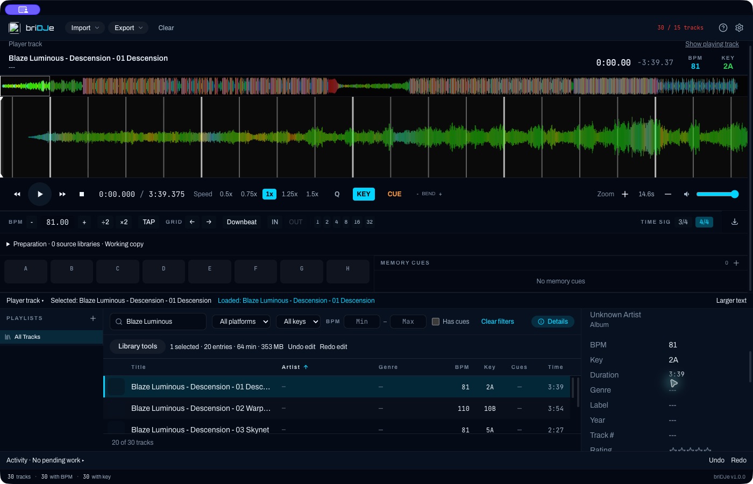Open the Library tools menu
Screen dimensions: 753x484
click(138, 346)
